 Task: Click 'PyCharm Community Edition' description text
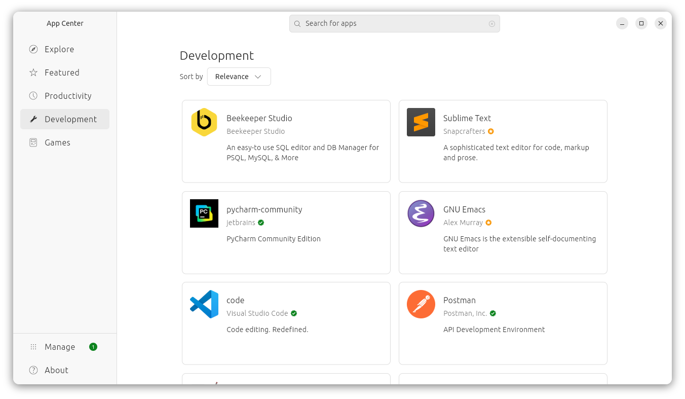[x=274, y=239]
